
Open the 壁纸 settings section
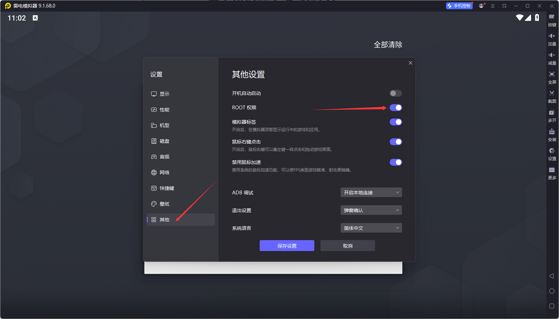181,204
